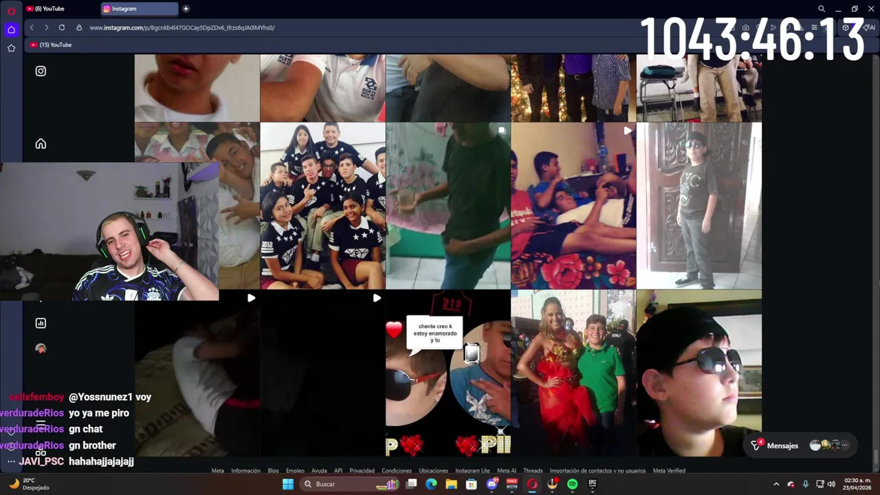Click the Opera logo menu button
The height and width of the screenshot is (495, 880).
(11, 10)
